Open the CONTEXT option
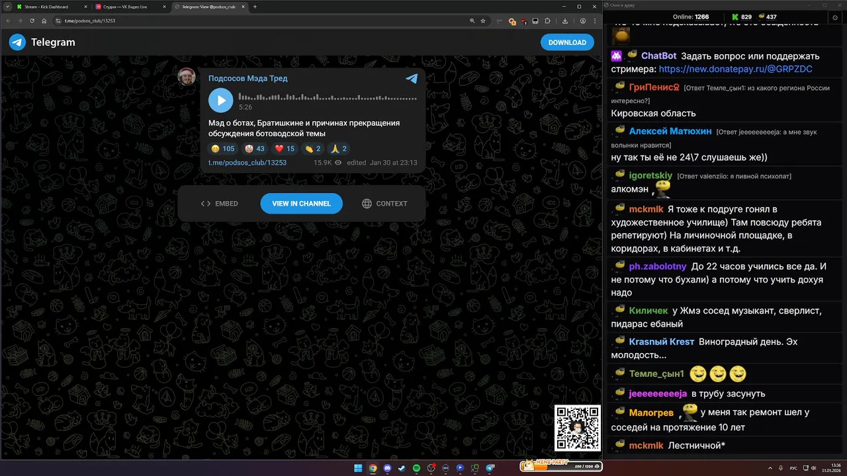 tap(384, 204)
